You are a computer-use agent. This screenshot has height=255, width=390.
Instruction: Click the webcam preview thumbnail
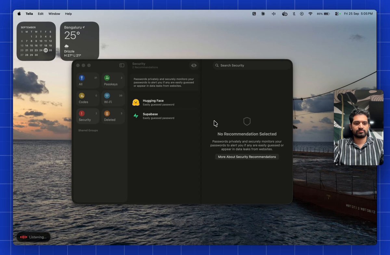(x=359, y=127)
